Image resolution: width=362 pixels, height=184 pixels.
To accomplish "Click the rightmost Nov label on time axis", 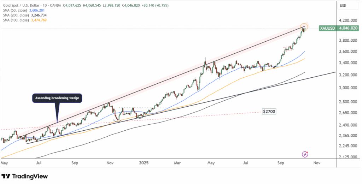I will click(x=316, y=163).
